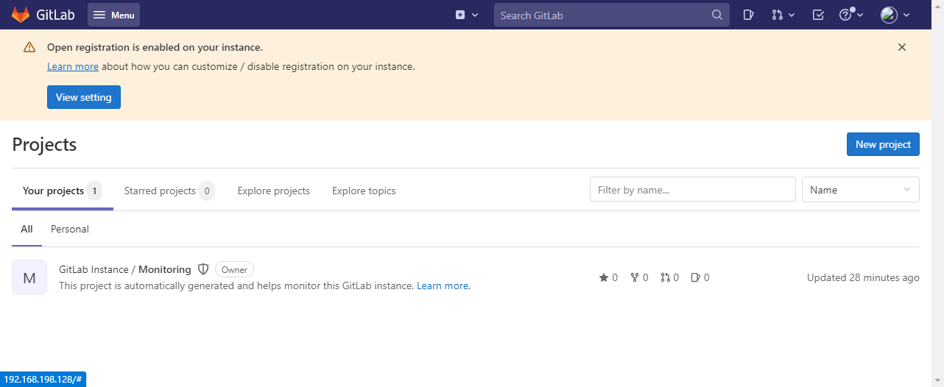Click the Owner role badge
Image resolution: width=944 pixels, height=387 pixels.
pos(234,269)
